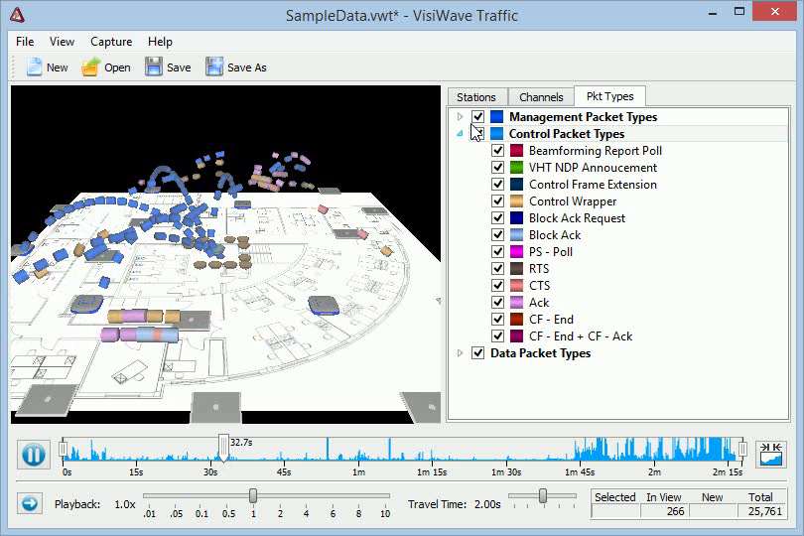This screenshot has height=536, width=804.
Task: Click RTS brown color swatch
Action: coord(517,268)
